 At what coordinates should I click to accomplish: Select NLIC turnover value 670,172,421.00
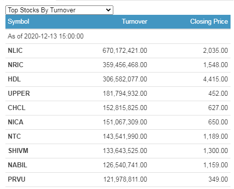[x=125, y=50]
